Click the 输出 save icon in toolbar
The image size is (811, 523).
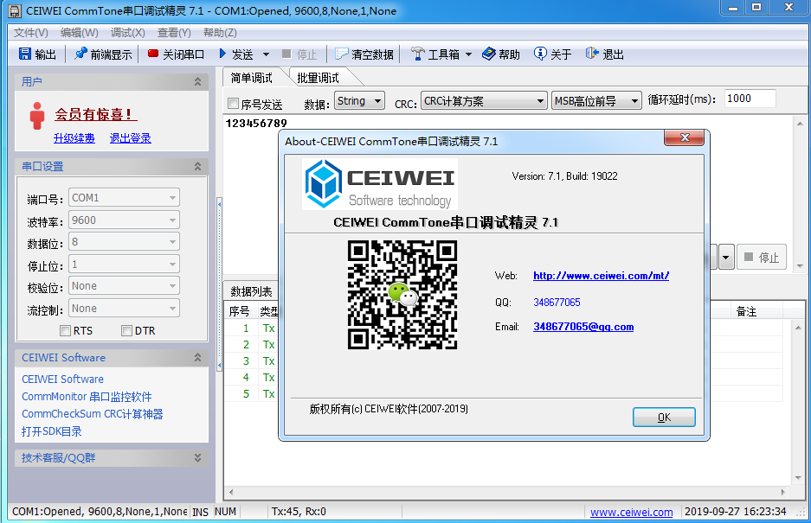(25, 54)
